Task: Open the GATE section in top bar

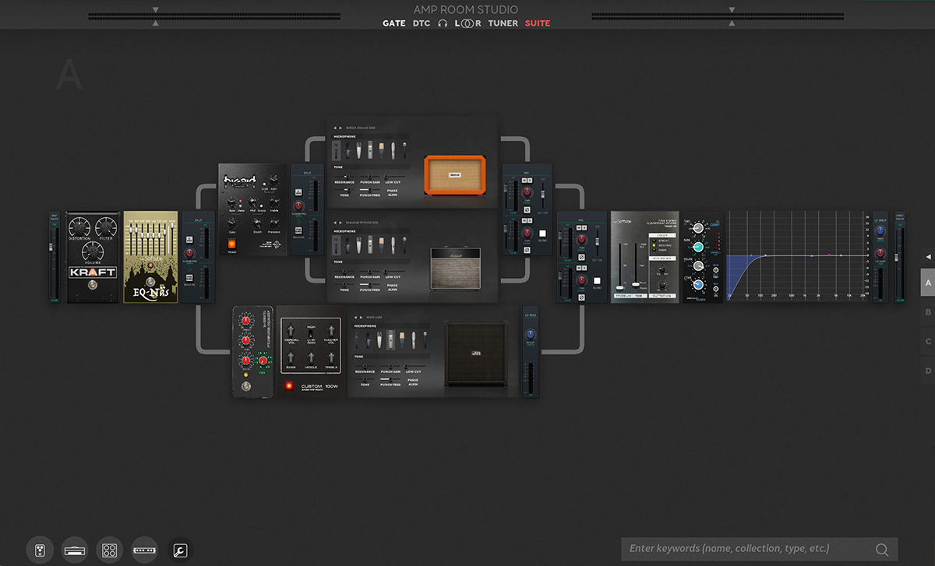Action: (x=394, y=23)
